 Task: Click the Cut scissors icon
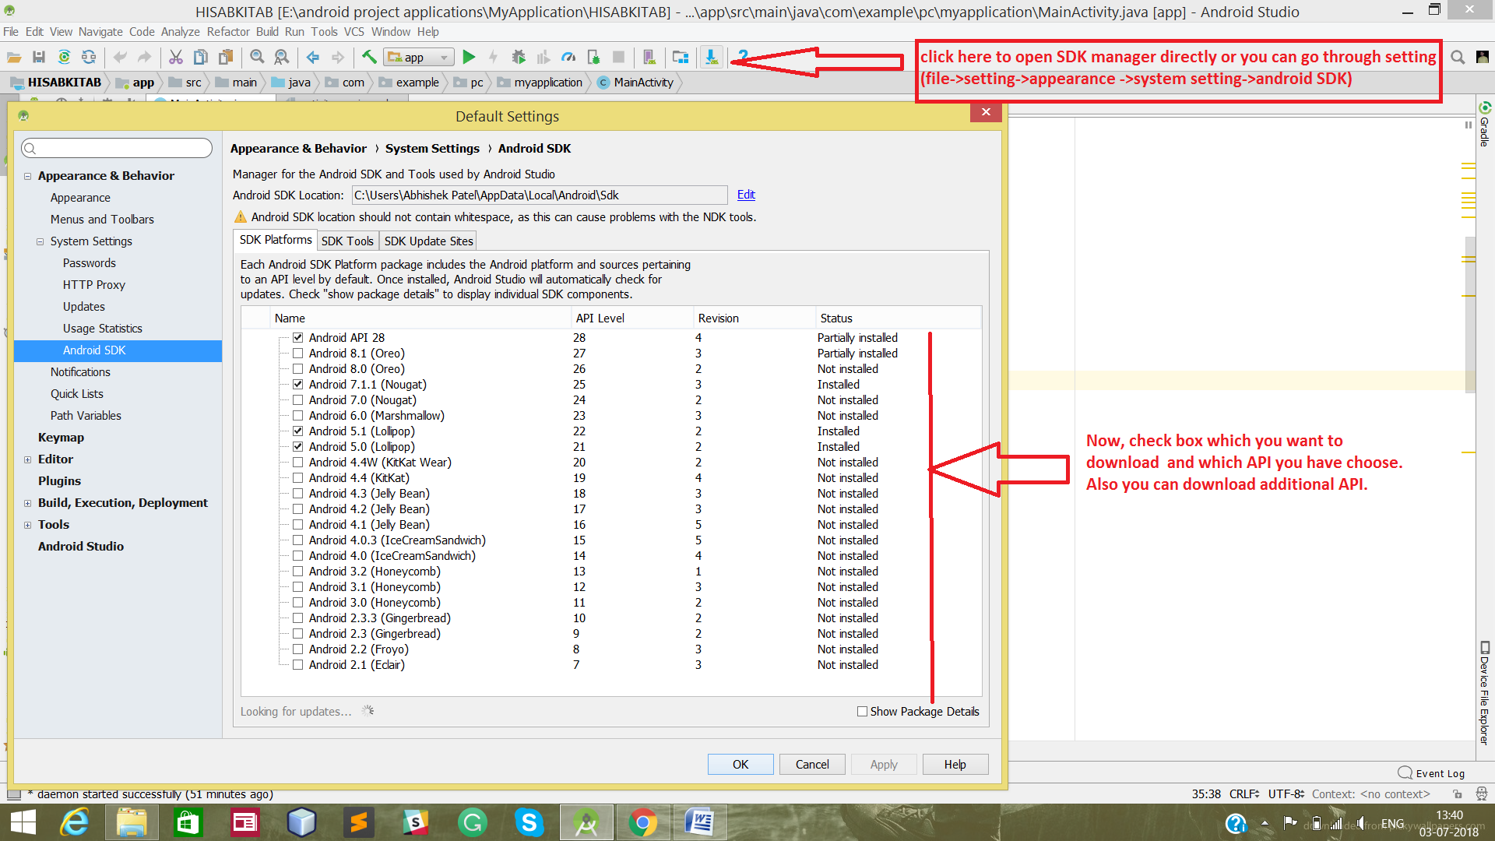point(176,57)
